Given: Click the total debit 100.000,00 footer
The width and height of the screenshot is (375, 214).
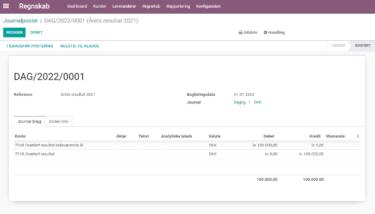Looking at the screenshot, I should pyautogui.click(x=267, y=179).
